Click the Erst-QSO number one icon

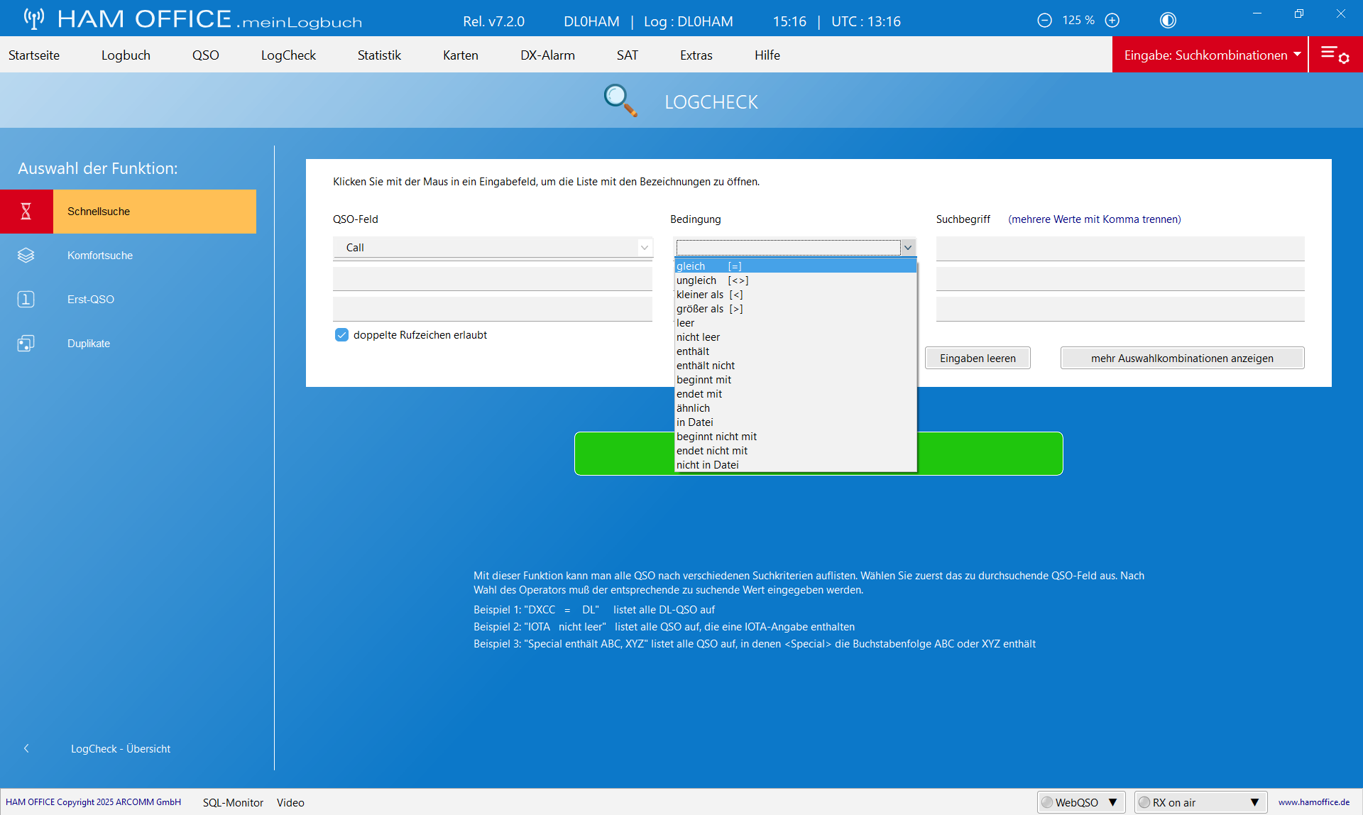(x=26, y=300)
